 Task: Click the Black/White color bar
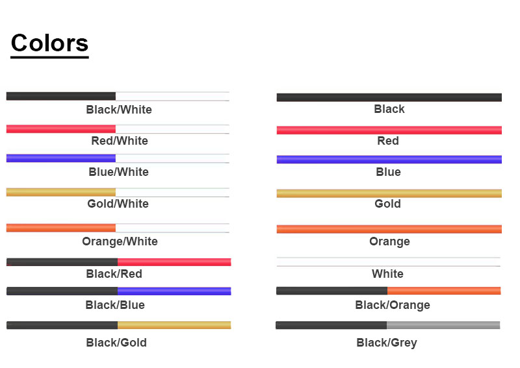(x=118, y=96)
